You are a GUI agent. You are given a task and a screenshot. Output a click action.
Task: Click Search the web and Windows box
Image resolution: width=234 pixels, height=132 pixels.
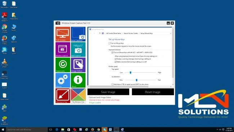(x=27, y=129)
